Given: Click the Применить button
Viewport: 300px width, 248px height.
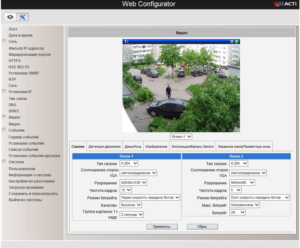Looking at the screenshot, I should (x=162, y=227).
